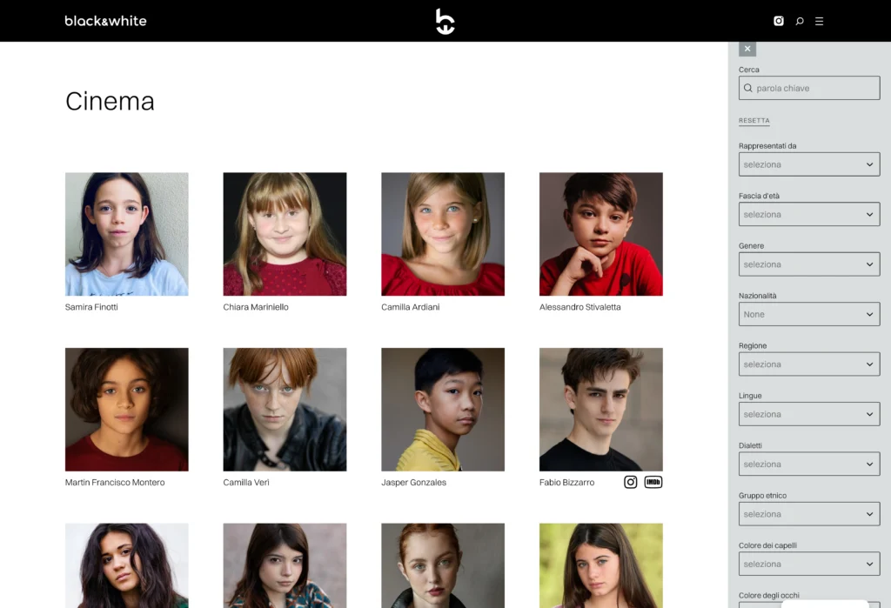891x608 pixels.
Task: Click the name Alessandro Stivaletta
Action: (579, 307)
